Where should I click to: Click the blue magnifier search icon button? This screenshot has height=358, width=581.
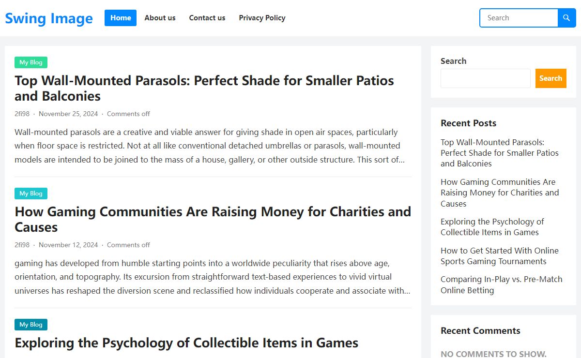click(567, 18)
